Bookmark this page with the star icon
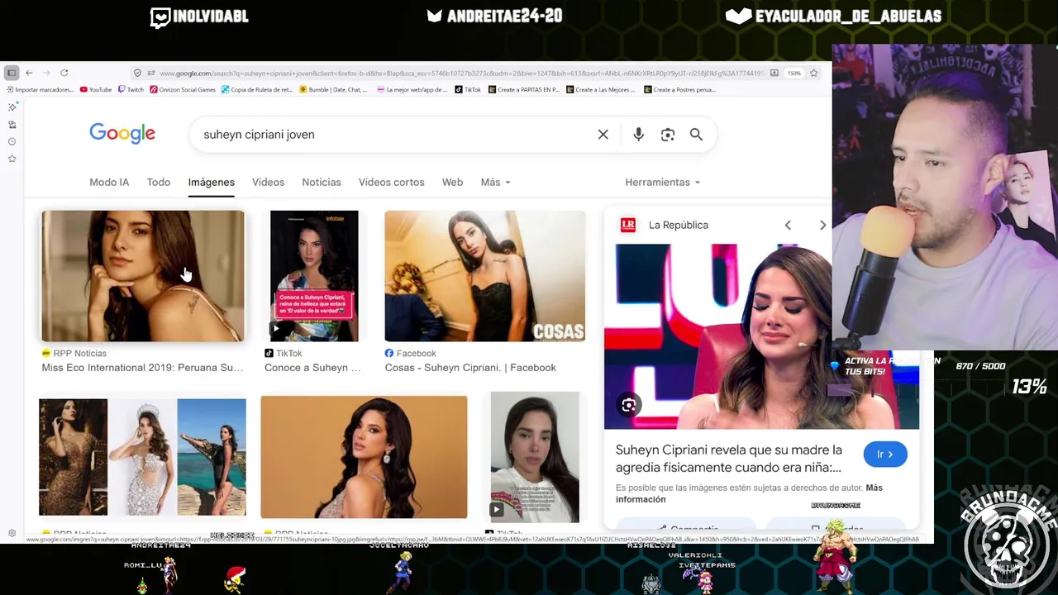1058x595 pixels. point(813,73)
